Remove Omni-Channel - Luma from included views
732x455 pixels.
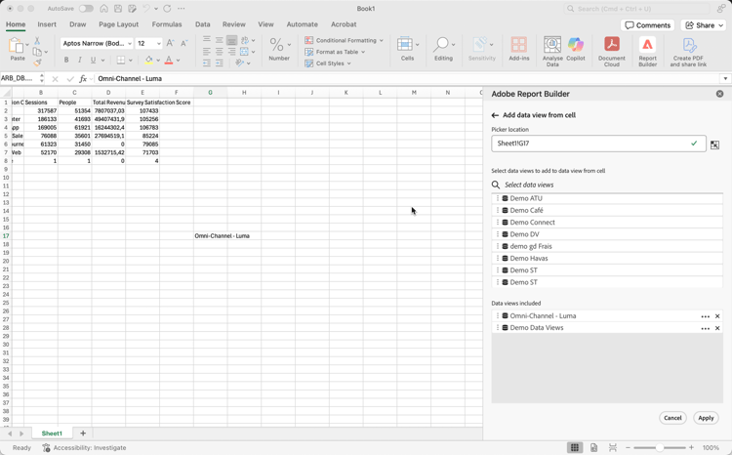(717, 316)
